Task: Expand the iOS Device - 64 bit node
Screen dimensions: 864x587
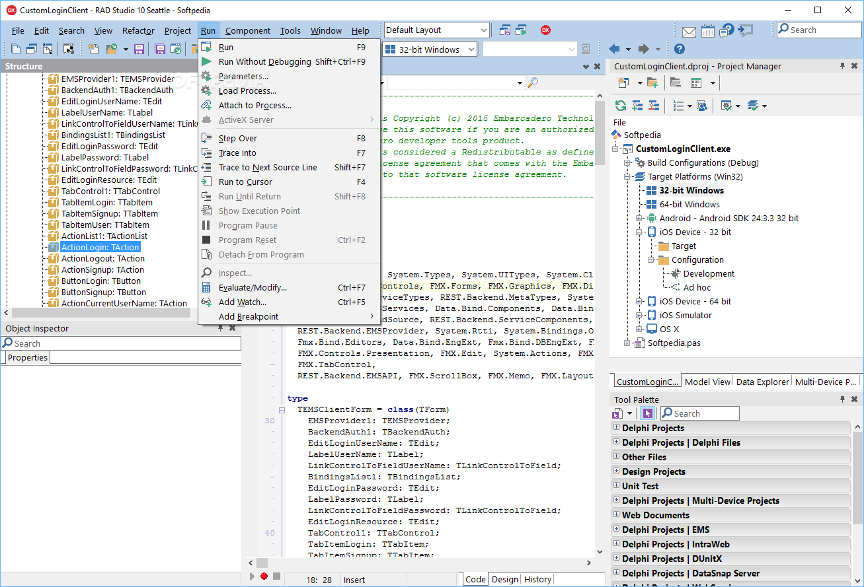Action: click(x=639, y=301)
